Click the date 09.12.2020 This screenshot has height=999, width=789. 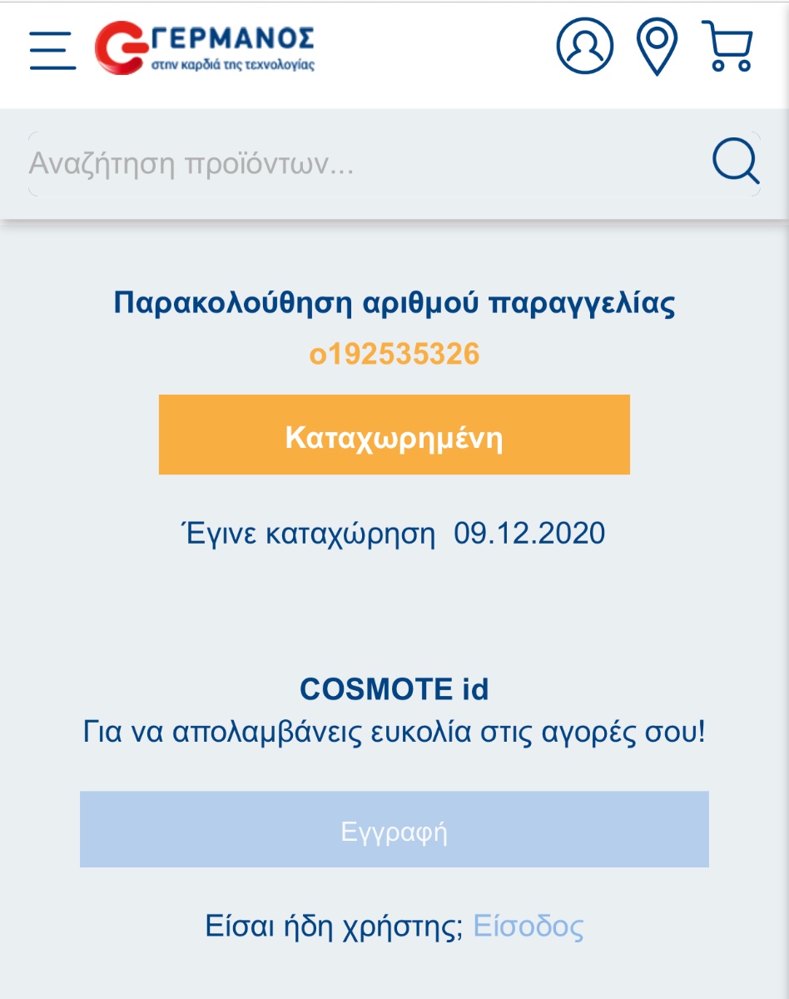coord(529,534)
